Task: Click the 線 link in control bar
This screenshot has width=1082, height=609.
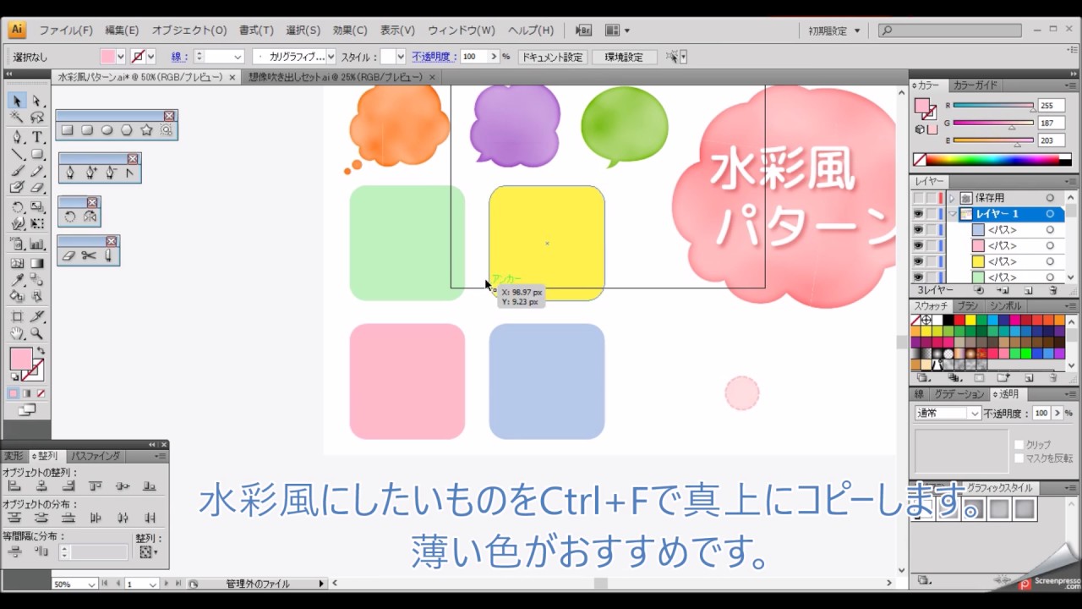Action: click(178, 57)
